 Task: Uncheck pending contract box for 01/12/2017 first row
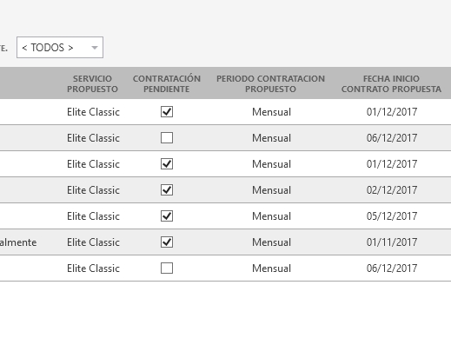(x=167, y=112)
